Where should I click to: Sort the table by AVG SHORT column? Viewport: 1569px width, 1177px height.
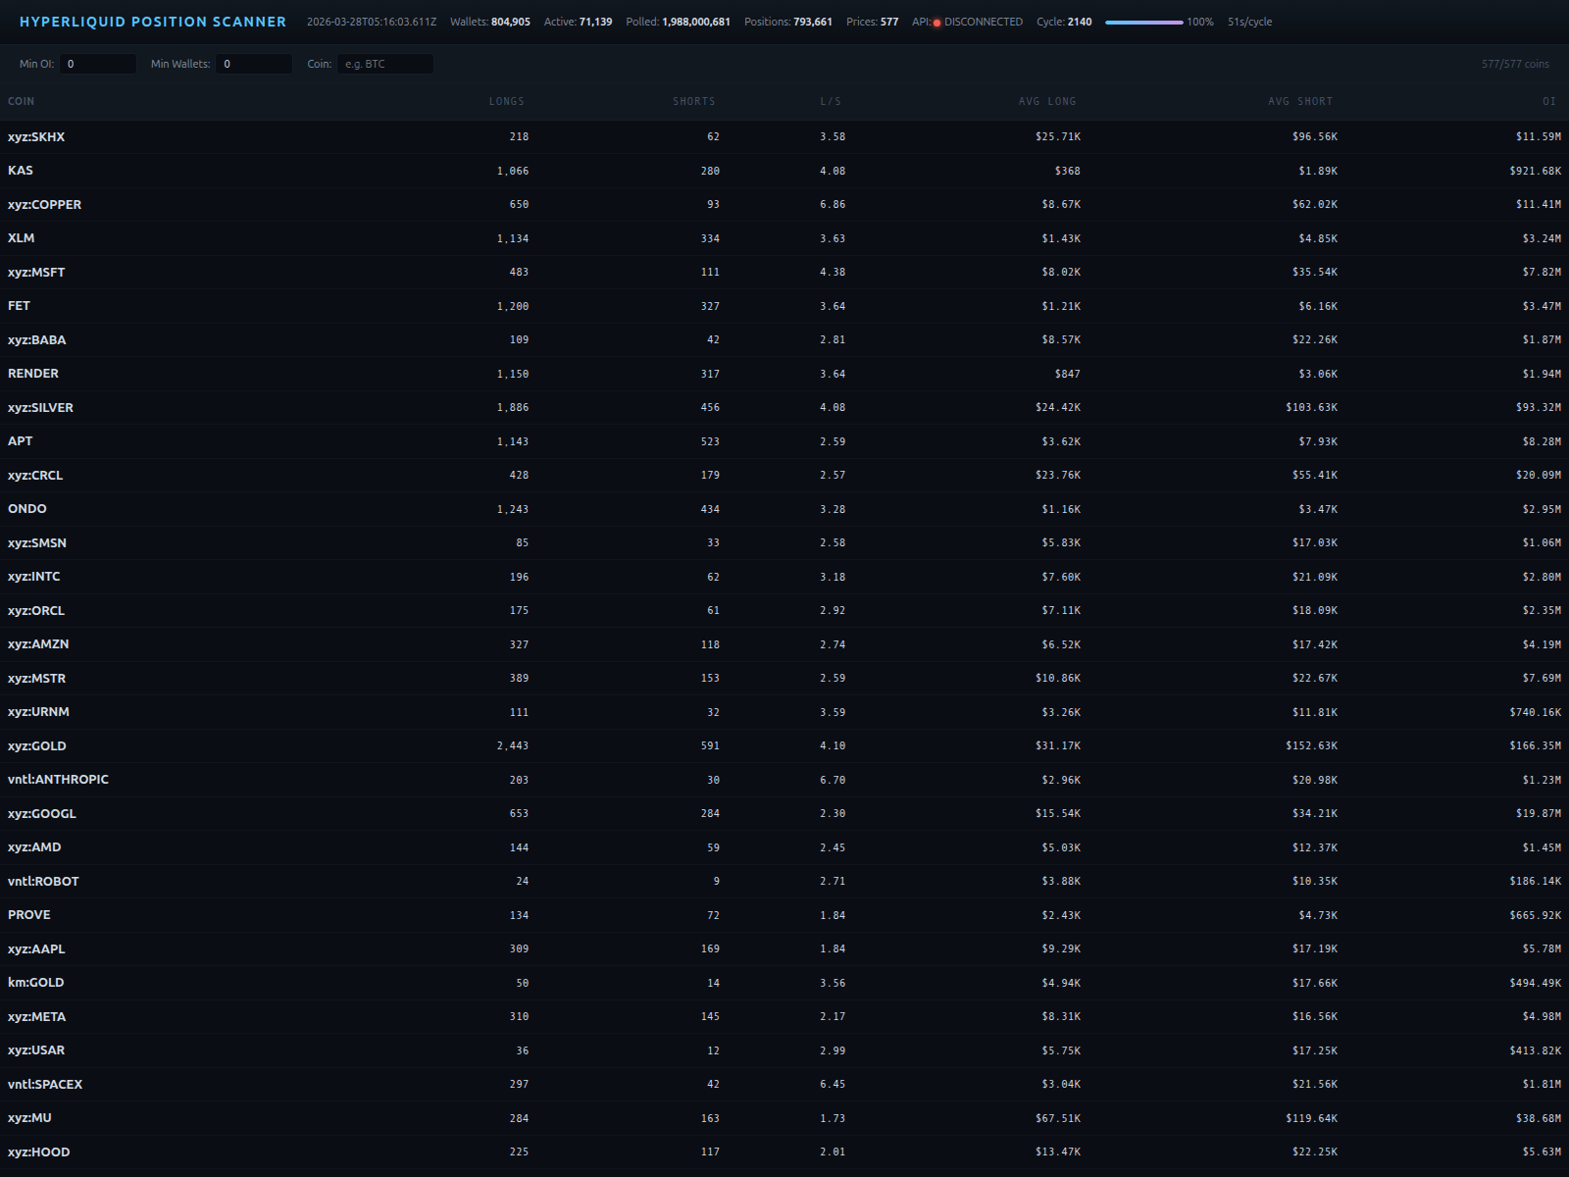pyautogui.click(x=1301, y=101)
